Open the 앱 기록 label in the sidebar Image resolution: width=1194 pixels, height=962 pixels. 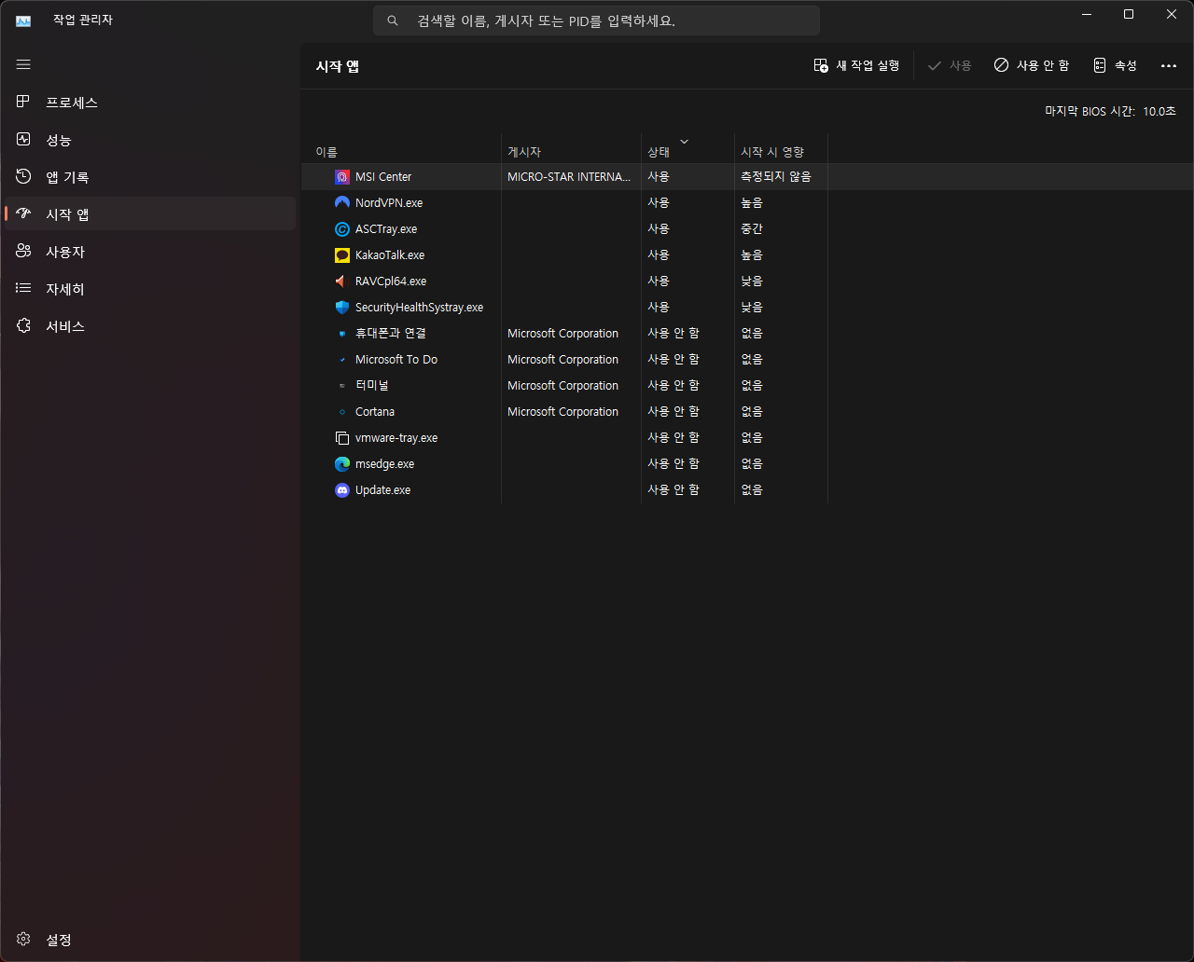[x=68, y=177]
